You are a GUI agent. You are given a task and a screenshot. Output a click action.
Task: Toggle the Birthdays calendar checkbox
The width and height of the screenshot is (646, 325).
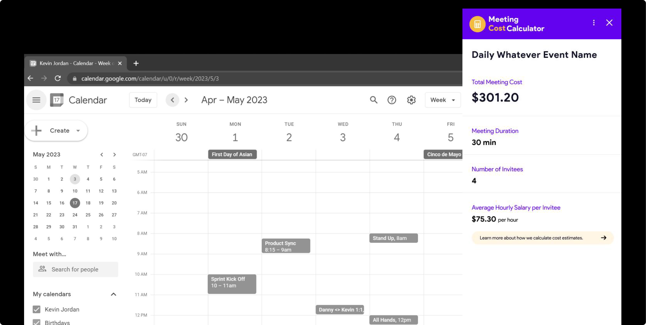tap(37, 322)
